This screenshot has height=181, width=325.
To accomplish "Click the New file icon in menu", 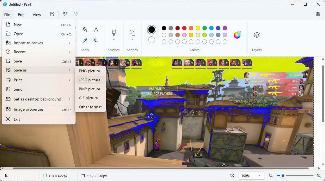I will pos(8,24).
